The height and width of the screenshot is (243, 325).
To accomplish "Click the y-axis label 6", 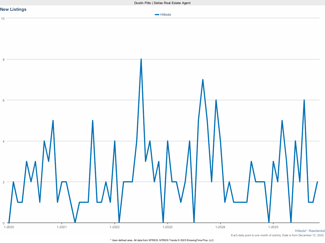I will [4, 100].
